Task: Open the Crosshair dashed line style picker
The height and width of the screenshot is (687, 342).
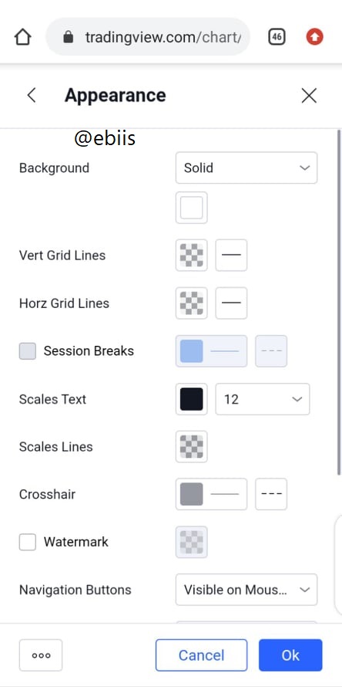Action: coord(271,494)
